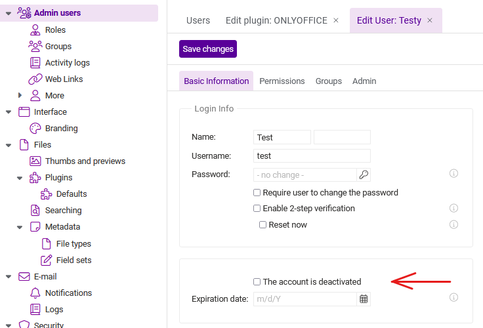483x328 pixels.
Task: Click the Field sets edit icon
Action: click(x=46, y=260)
